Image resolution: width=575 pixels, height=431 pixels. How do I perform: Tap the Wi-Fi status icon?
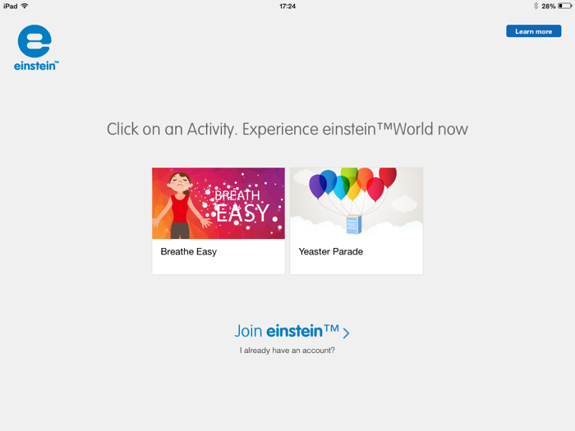click(25, 6)
